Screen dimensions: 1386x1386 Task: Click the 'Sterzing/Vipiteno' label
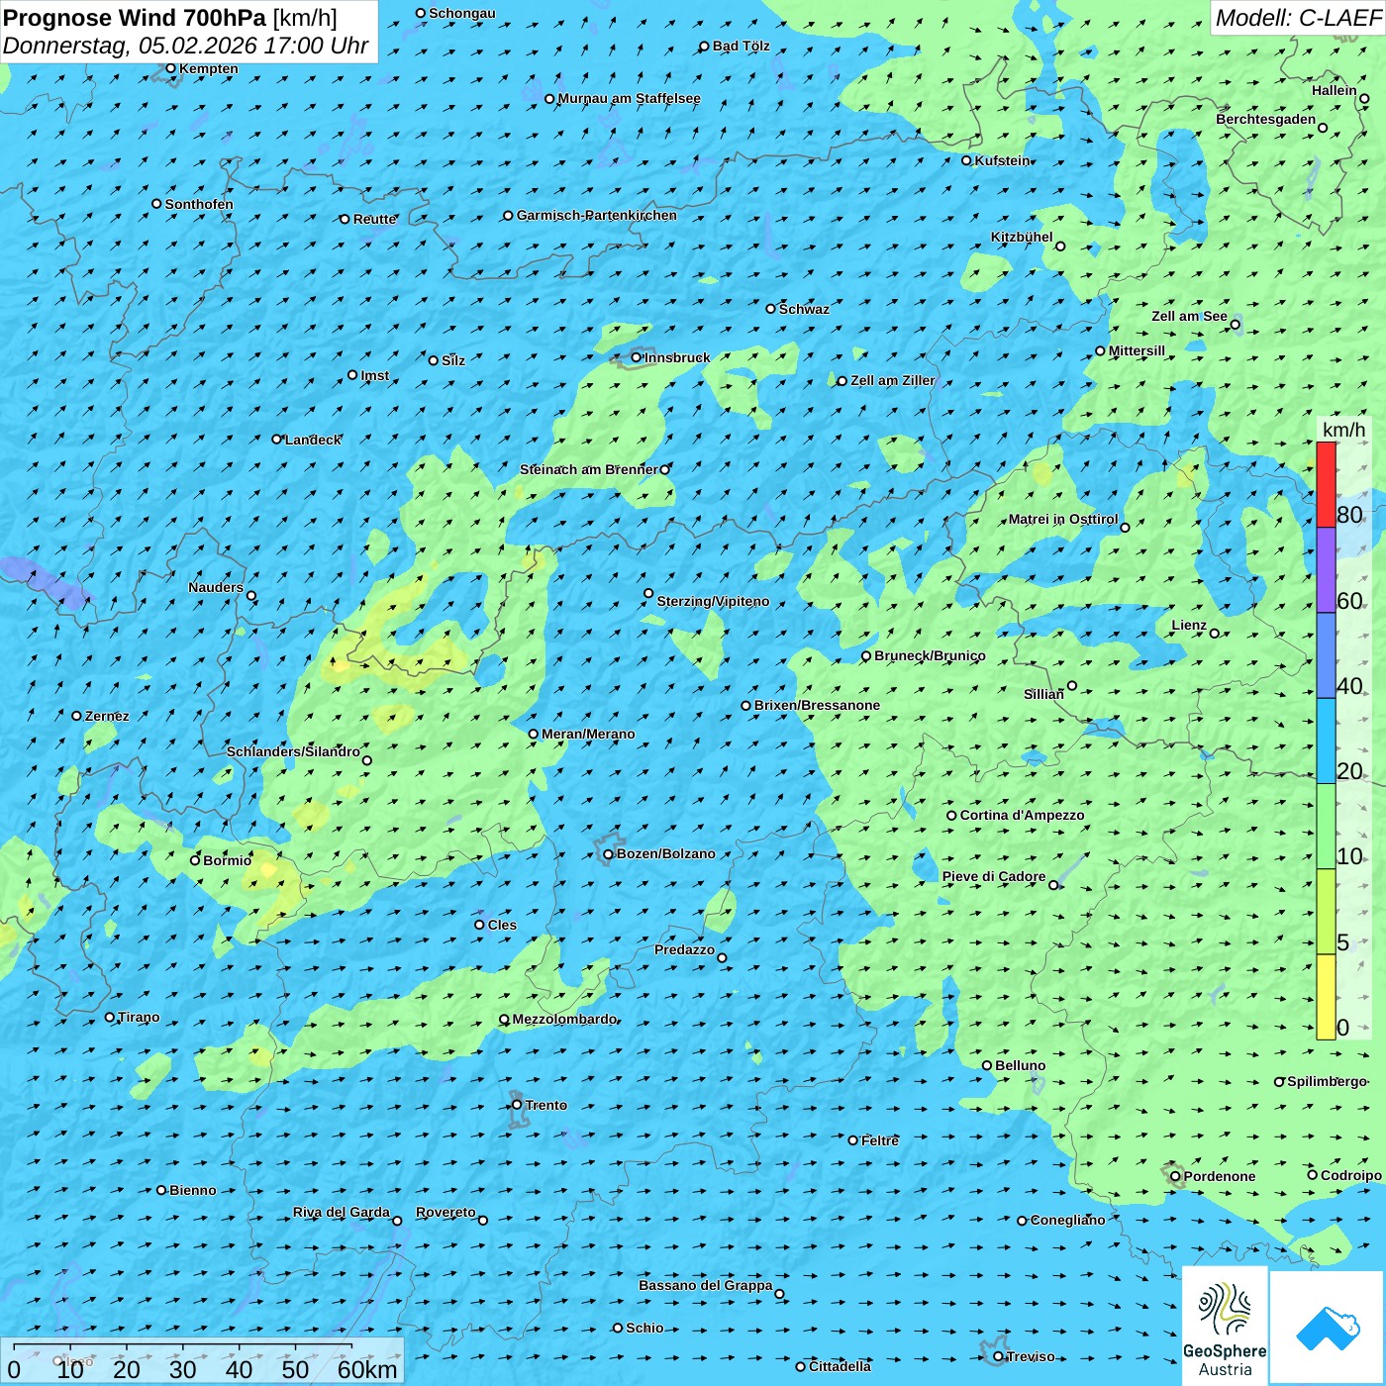coord(713,601)
